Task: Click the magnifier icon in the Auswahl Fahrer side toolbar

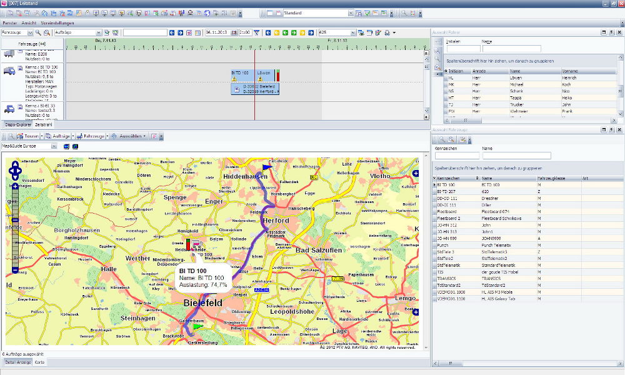Action: 437,59
